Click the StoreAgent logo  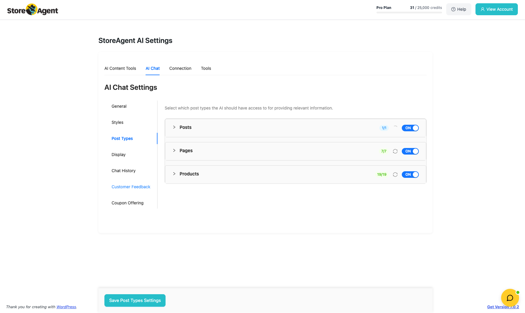click(x=33, y=10)
